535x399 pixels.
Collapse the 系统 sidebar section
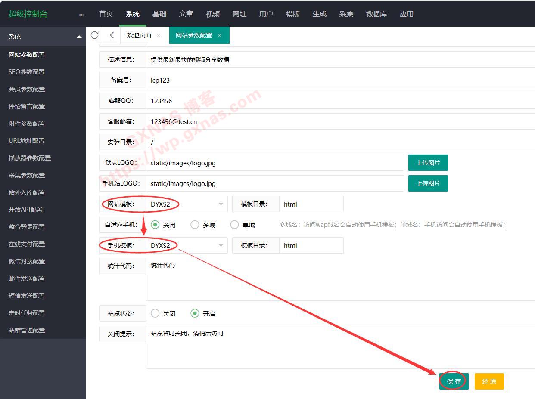pyautogui.click(x=79, y=37)
